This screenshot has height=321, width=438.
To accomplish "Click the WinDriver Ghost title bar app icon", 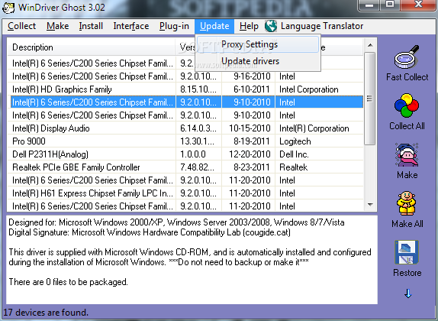I will [x=8, y=8].
